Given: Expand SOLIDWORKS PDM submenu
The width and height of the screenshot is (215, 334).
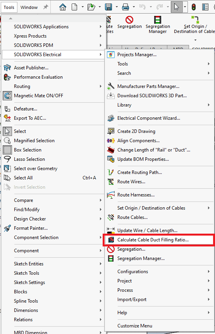Looking at the screenshot, I should coord(53,45).
